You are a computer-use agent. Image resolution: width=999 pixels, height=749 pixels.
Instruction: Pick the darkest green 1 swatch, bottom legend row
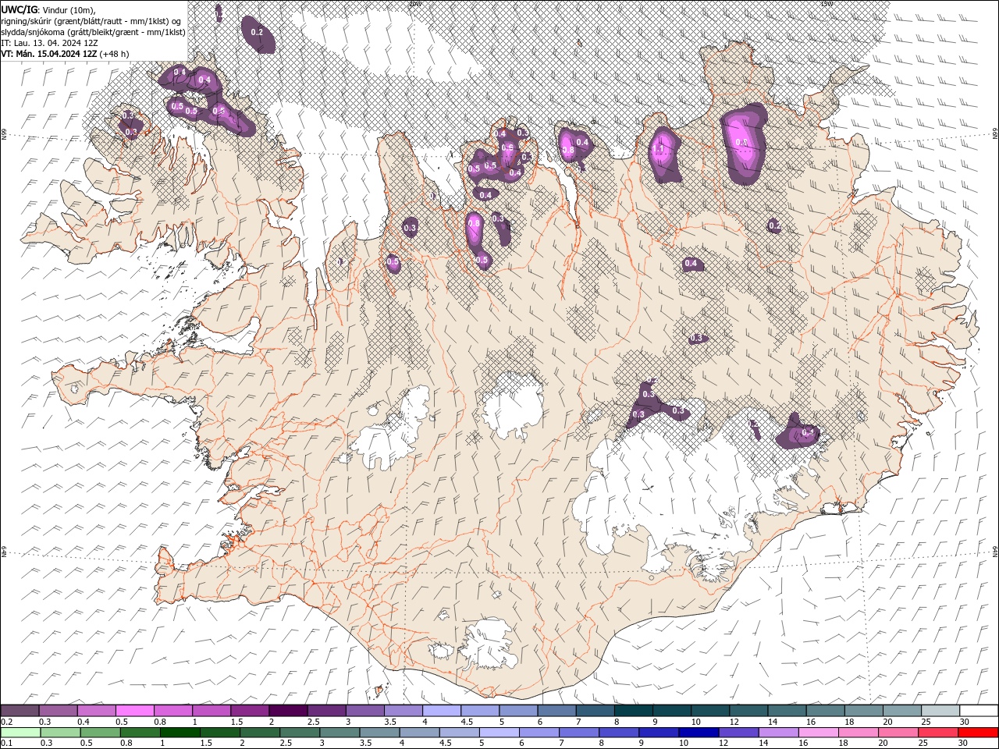click(180, 733)
